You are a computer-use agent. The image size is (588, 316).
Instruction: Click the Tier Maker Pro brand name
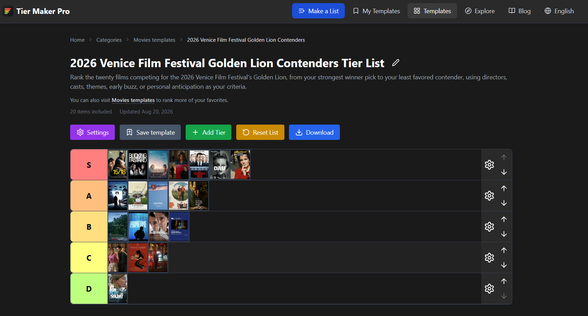point(43,11)
